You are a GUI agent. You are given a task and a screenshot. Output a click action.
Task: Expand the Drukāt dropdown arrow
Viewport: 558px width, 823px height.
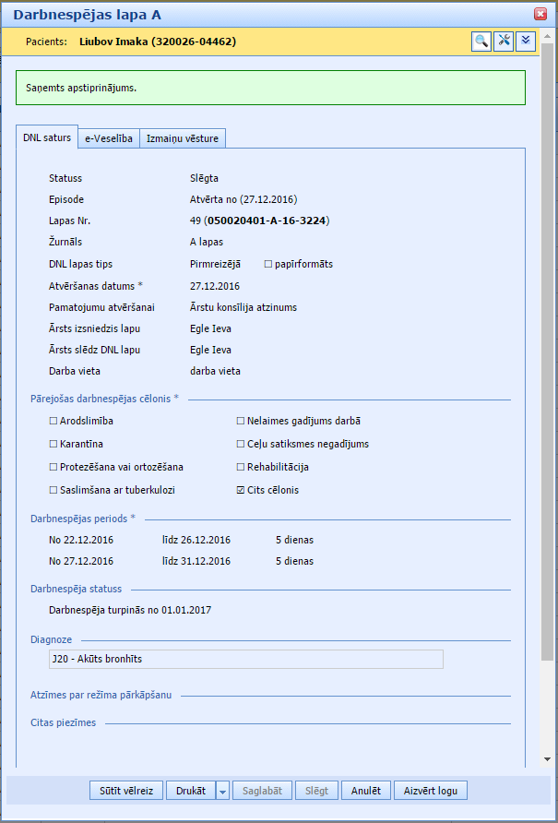click(222, 791)
